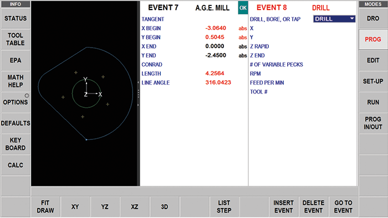Expand the DRILL, BORE, OR TAP dropdown

pos(334,19)
